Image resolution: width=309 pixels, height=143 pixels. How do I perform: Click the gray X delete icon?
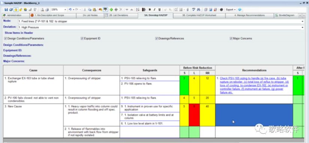(121, 9)
